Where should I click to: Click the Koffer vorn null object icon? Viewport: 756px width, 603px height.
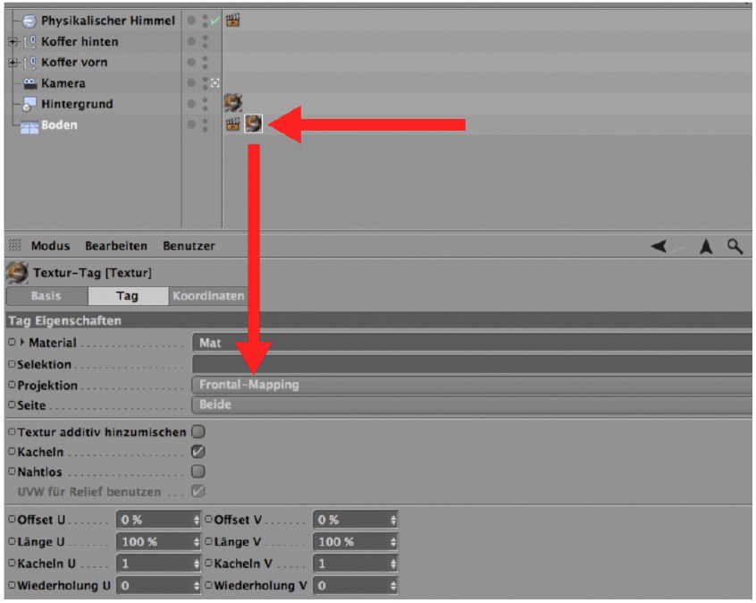click(x=29, y=63)
